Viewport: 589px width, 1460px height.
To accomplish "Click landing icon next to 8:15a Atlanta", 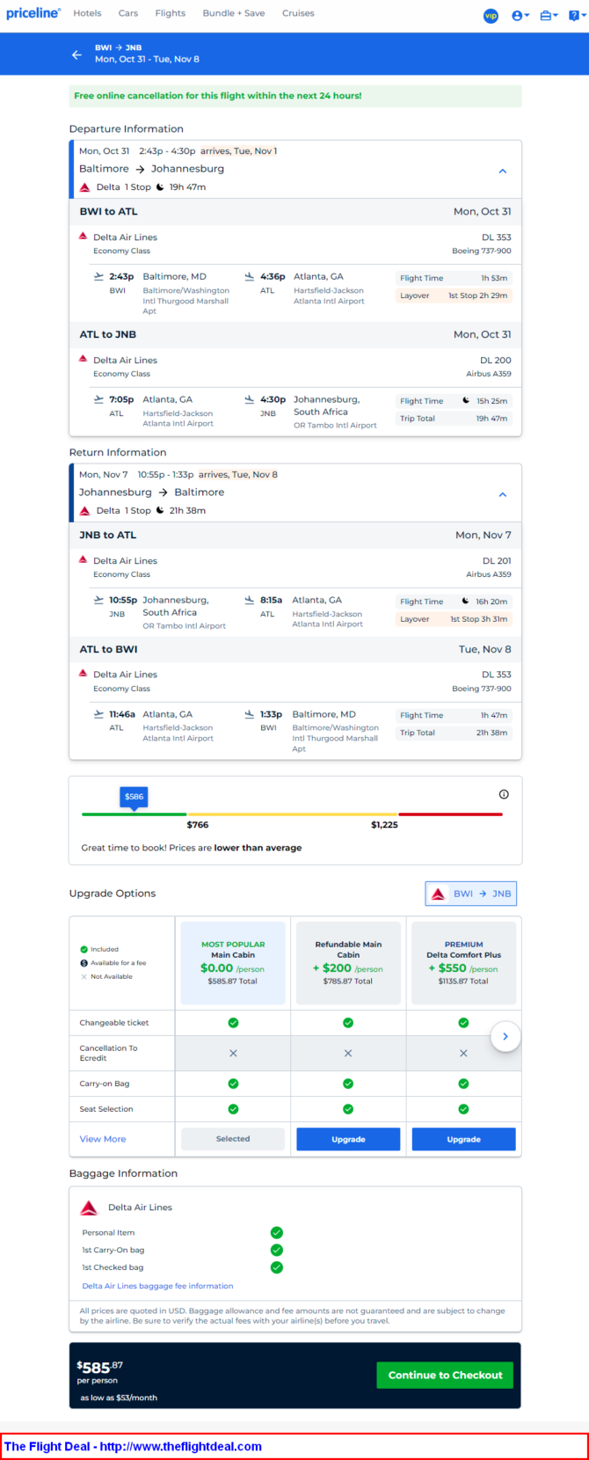I will [250, 600].
